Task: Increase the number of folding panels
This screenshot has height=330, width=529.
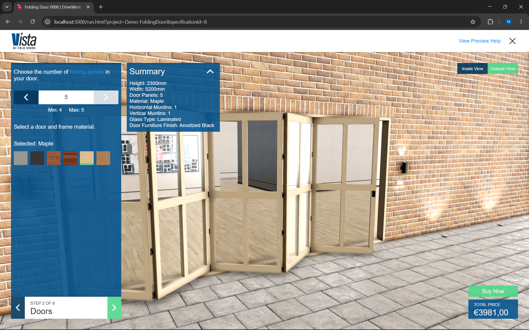Action: coord(106,97)
